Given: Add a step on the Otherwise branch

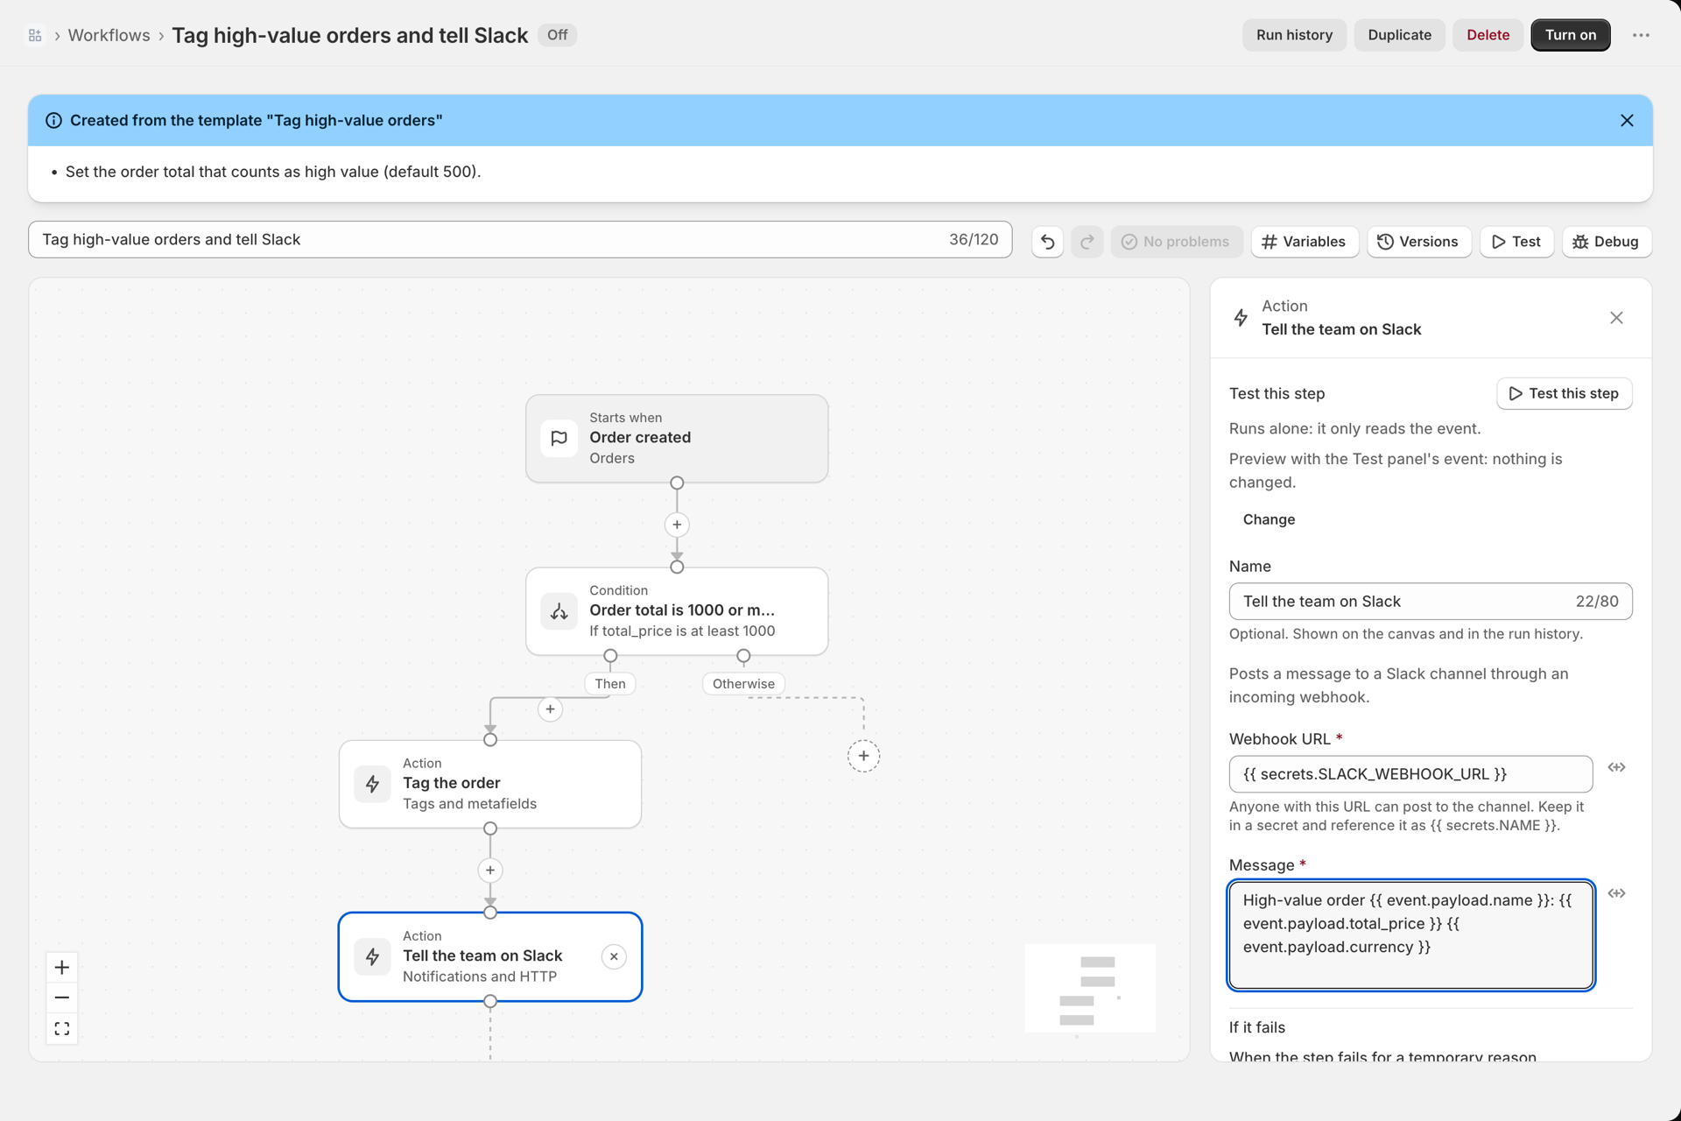Looking at the screenshot, I should pyautogui.click(x=863, y=756).
